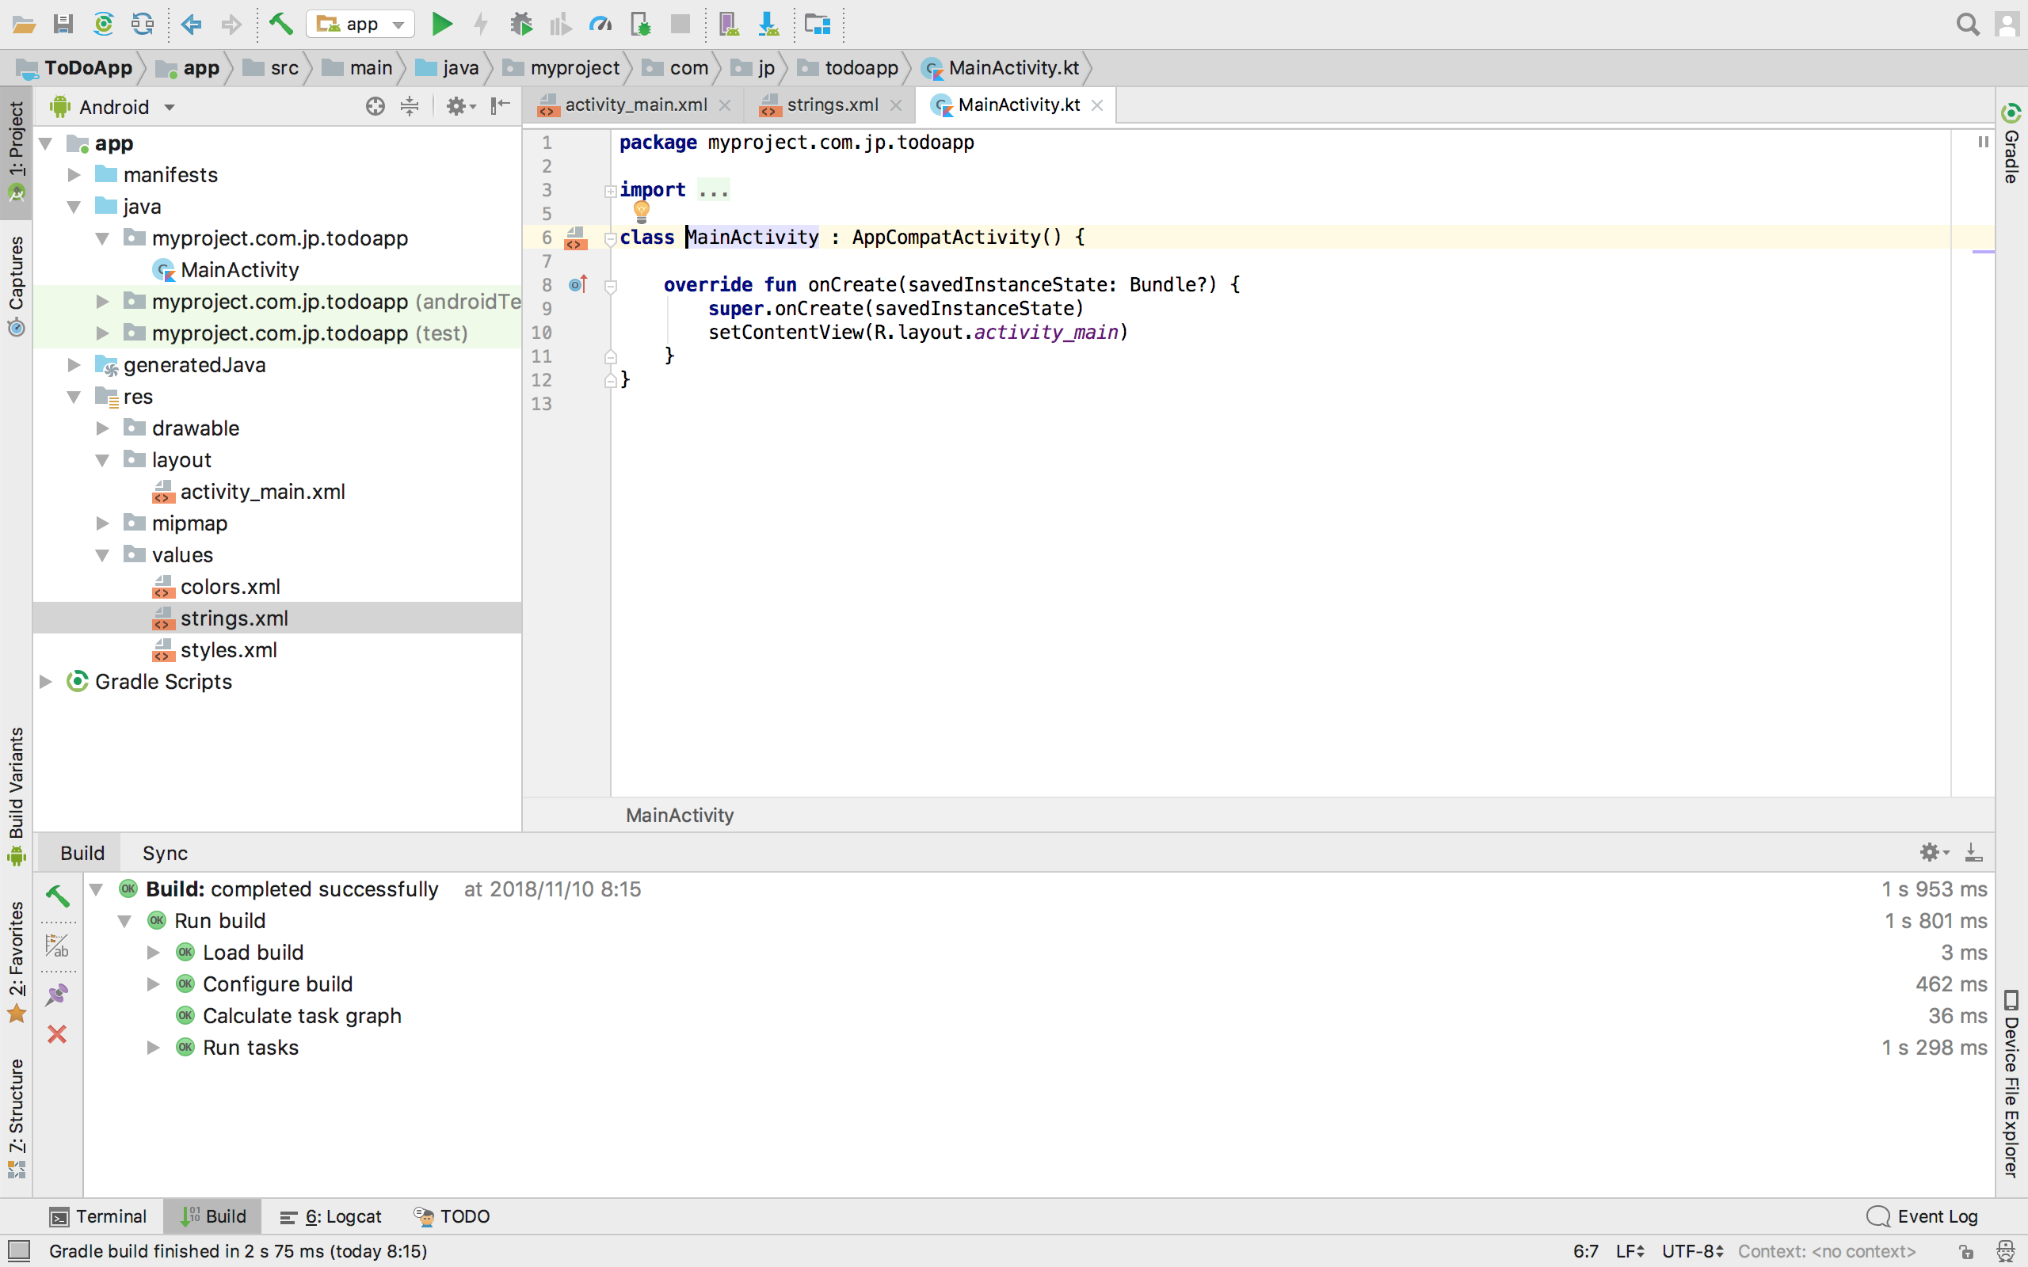Pin the Build tab with pin icon
The width and height of the screenshot is (2028, 1267).
coord(56,995)
